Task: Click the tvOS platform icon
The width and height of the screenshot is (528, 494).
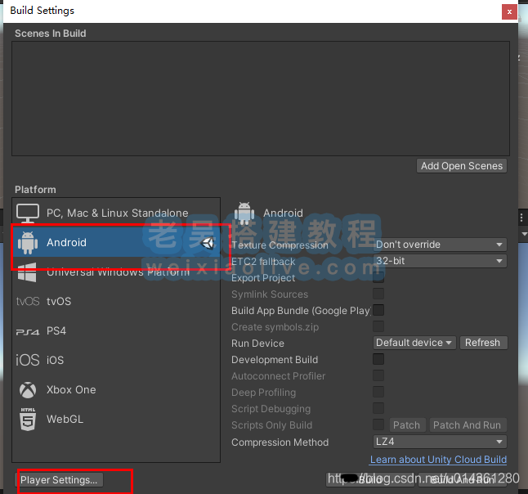Action: pyautogui.click(x=28, y=302)
